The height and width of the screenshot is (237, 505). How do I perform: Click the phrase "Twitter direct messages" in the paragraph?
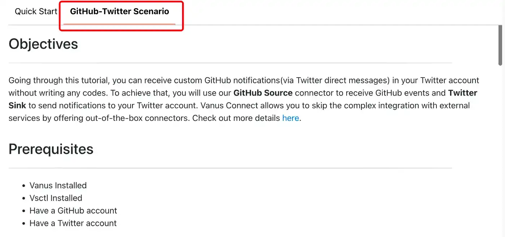pyautogui.click(x=342, y=80)
